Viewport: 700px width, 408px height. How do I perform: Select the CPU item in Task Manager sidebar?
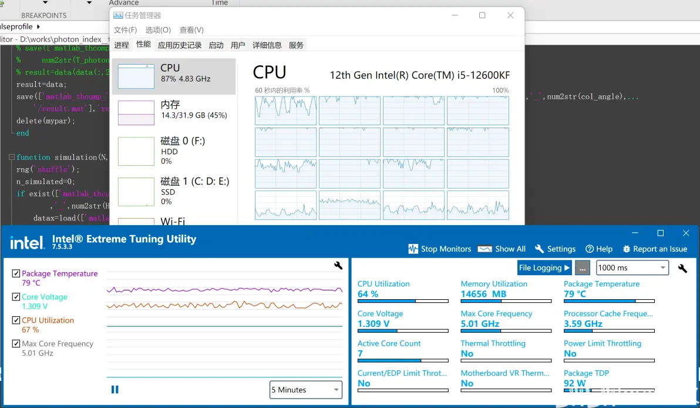tap(174, 76)
